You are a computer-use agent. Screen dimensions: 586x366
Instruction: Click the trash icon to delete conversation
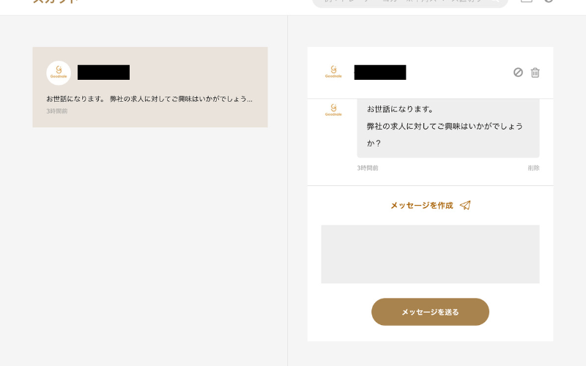click(535, 72)
